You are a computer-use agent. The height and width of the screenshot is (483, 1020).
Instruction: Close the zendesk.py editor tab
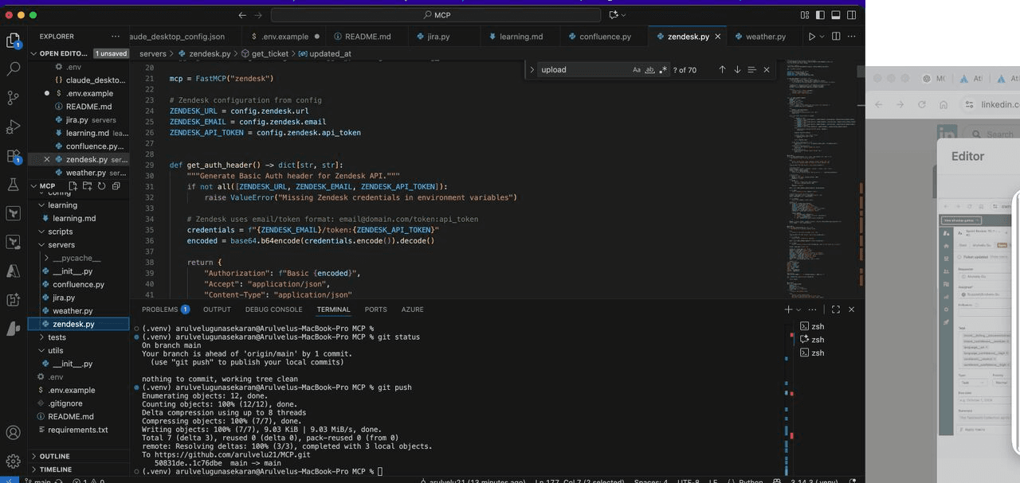(x=717, y=37)
